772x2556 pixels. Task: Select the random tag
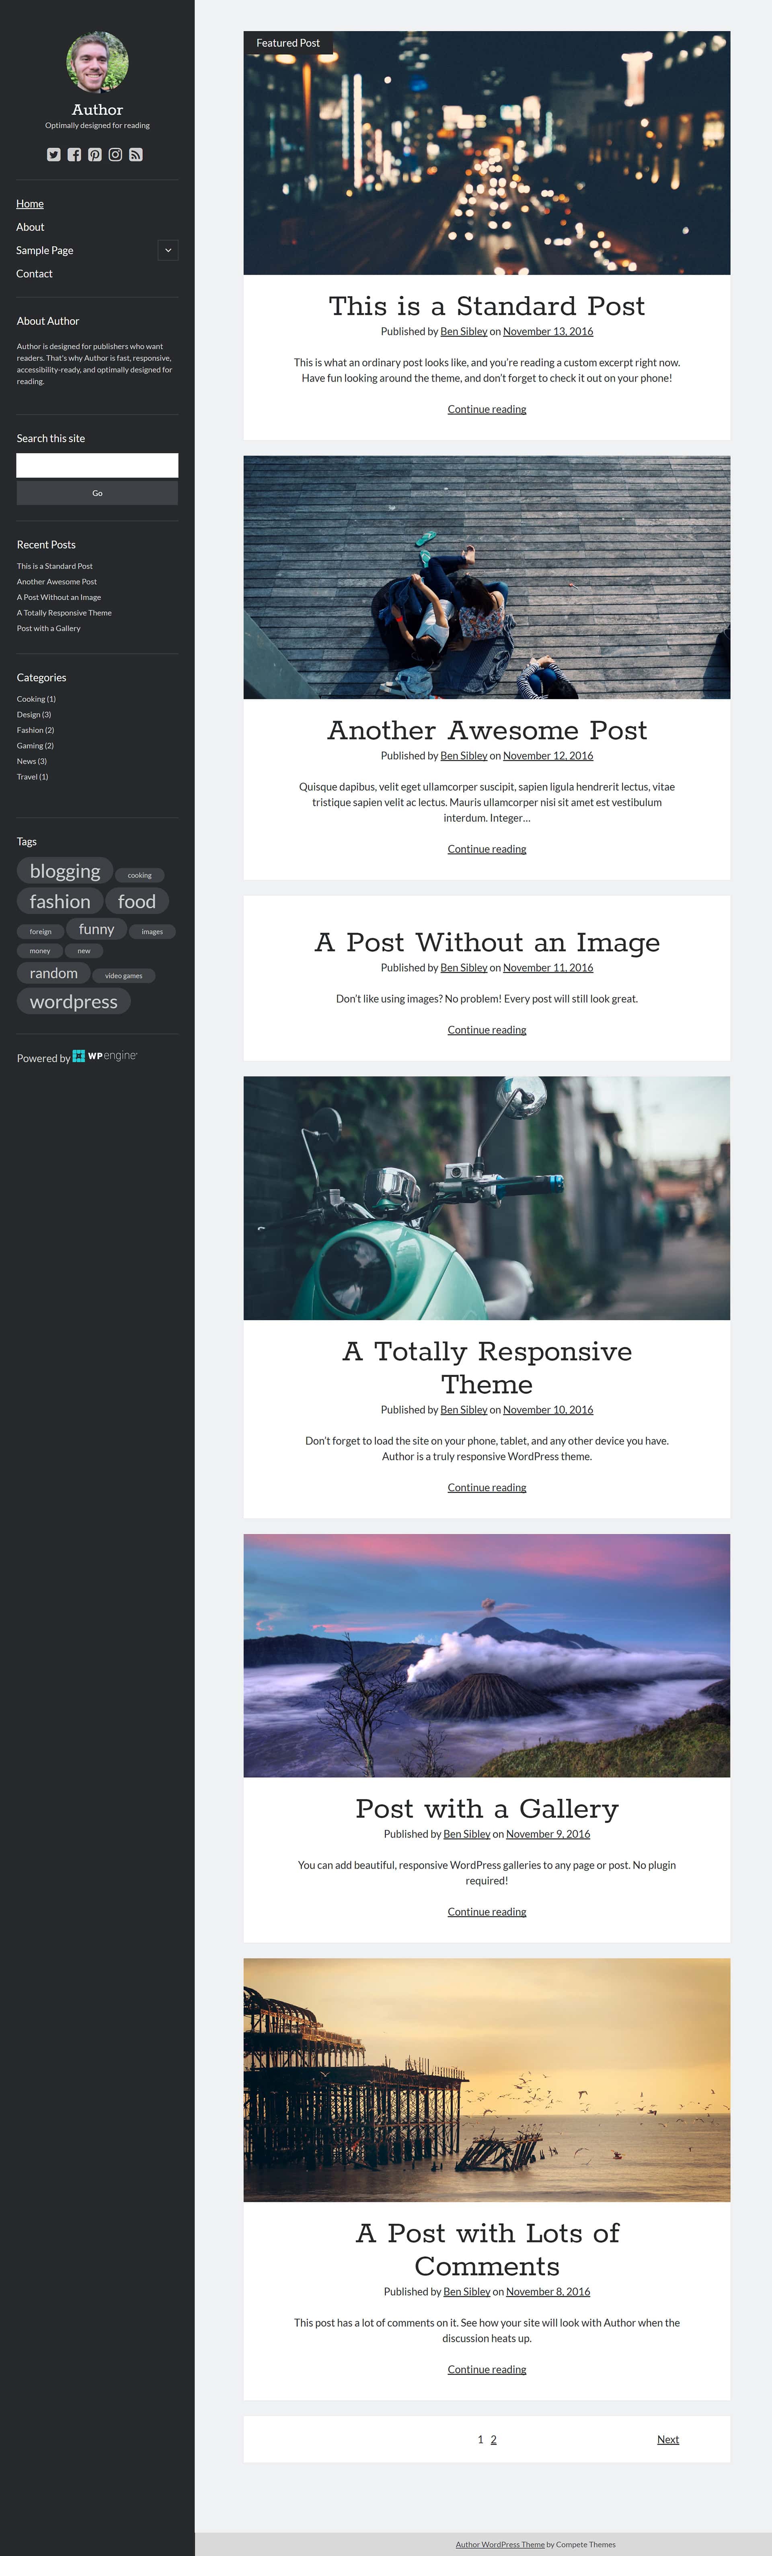click(53, 973)
